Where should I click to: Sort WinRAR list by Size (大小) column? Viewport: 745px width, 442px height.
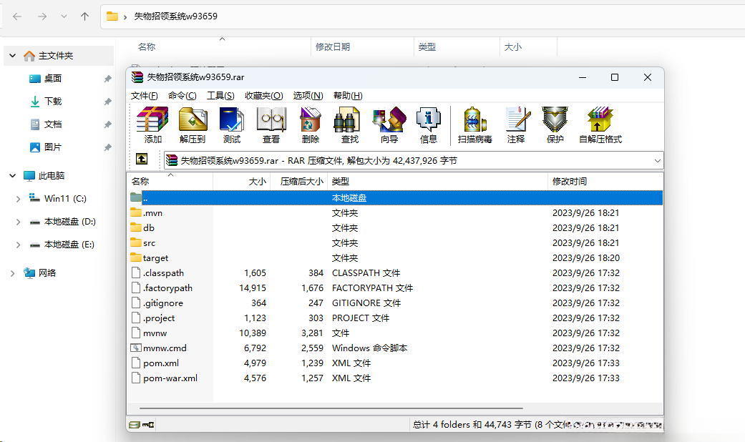241,181
